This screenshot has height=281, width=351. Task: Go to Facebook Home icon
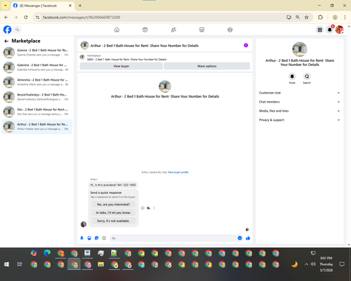pos(117,30)
